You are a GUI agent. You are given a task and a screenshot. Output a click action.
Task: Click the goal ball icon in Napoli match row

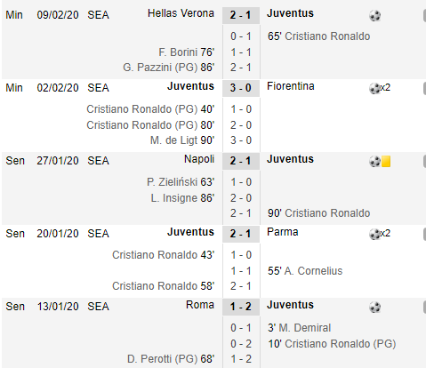[374, 162]
